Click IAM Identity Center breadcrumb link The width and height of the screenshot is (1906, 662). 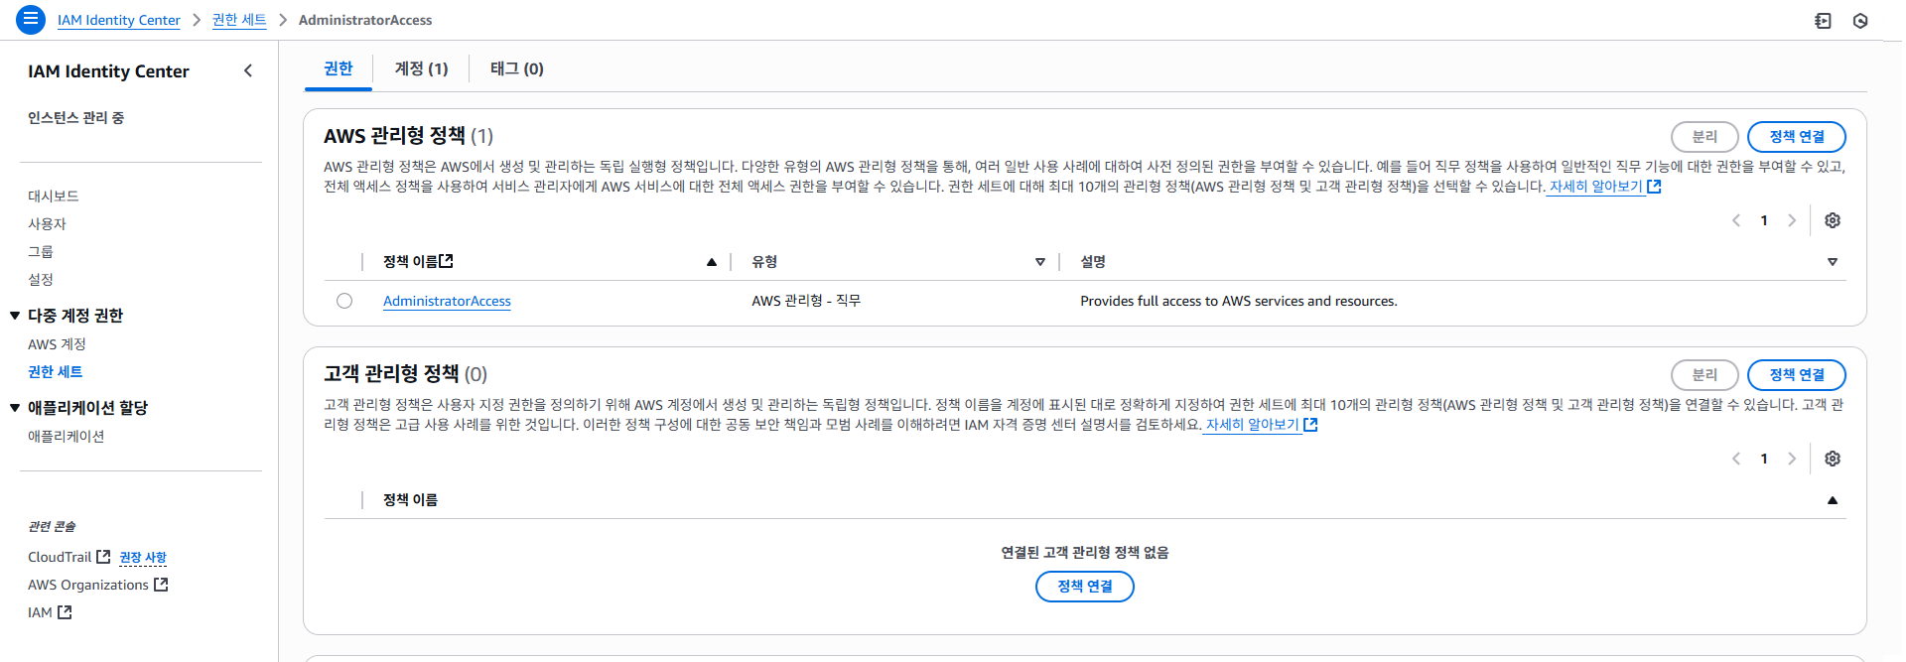(119, 20)
